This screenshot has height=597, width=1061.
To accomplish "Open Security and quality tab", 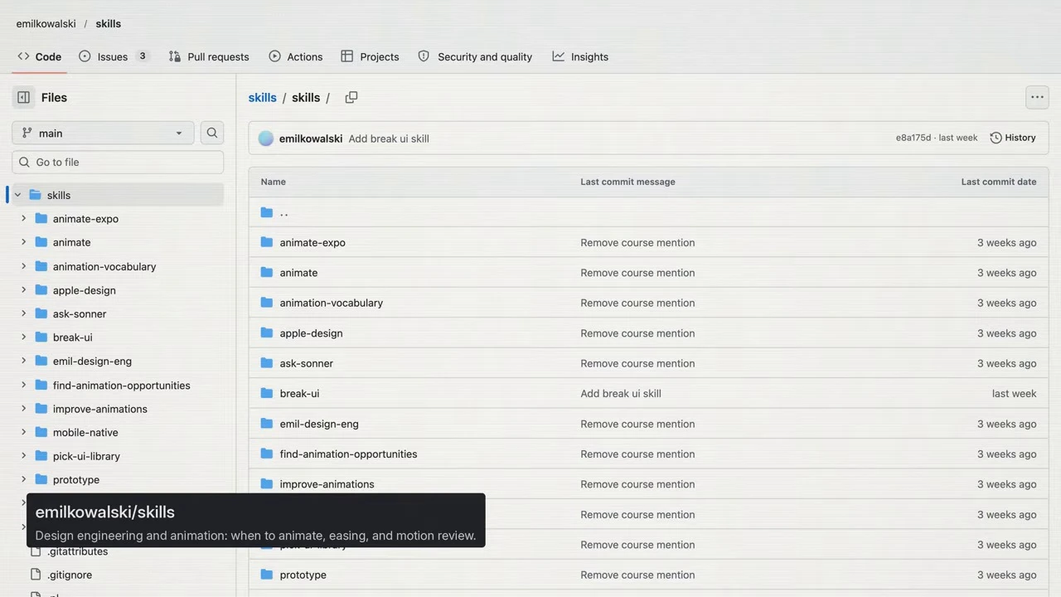I will tap(475, 56).
